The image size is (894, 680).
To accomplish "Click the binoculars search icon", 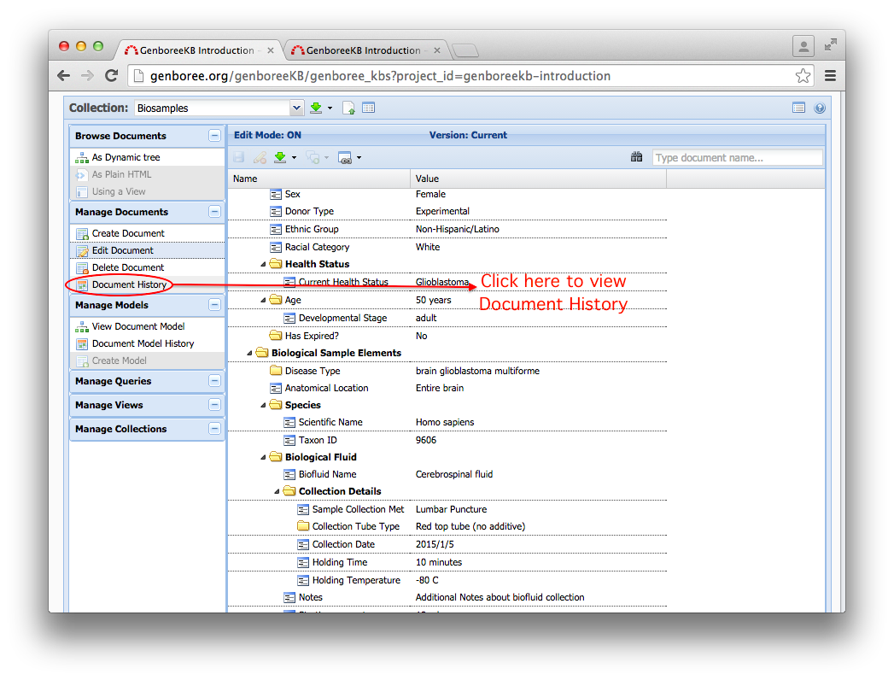I will point(636,157).
